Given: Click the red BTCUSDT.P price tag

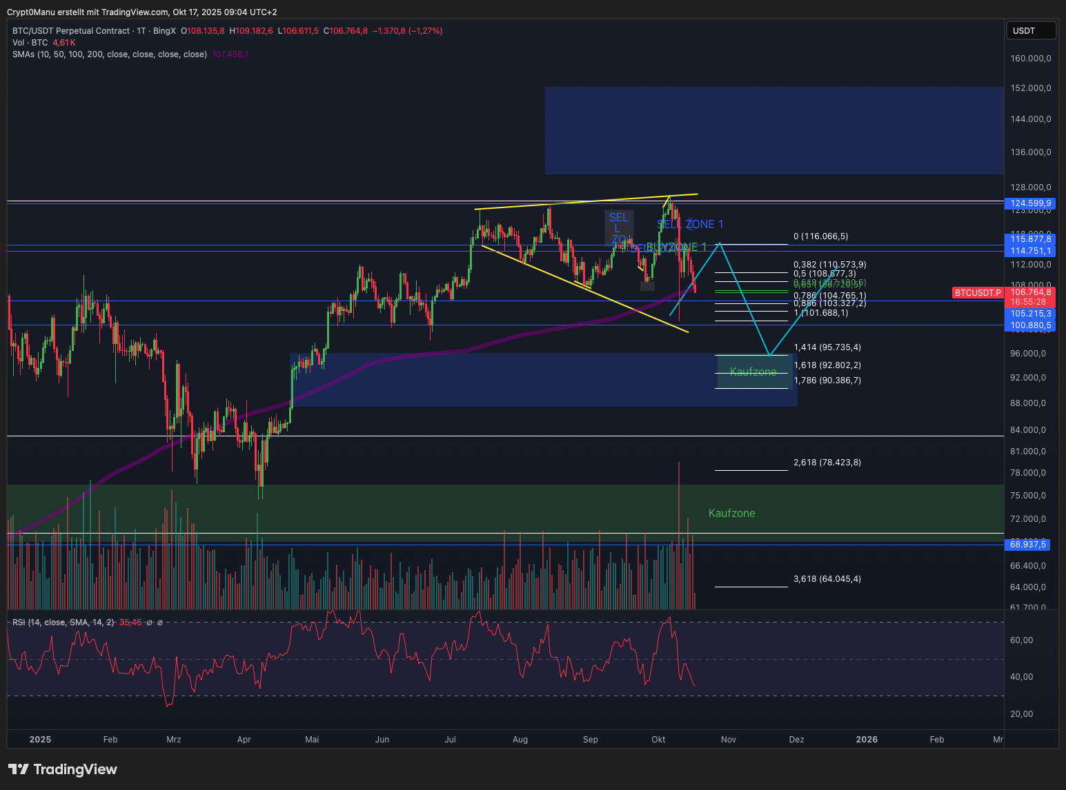Looking at the screenshot, I should coord(978,293).
